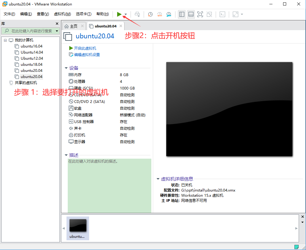Viewport: 306px width, 250px height.
Task: Open the 帮助(H) menu
Action: [103, 14]
